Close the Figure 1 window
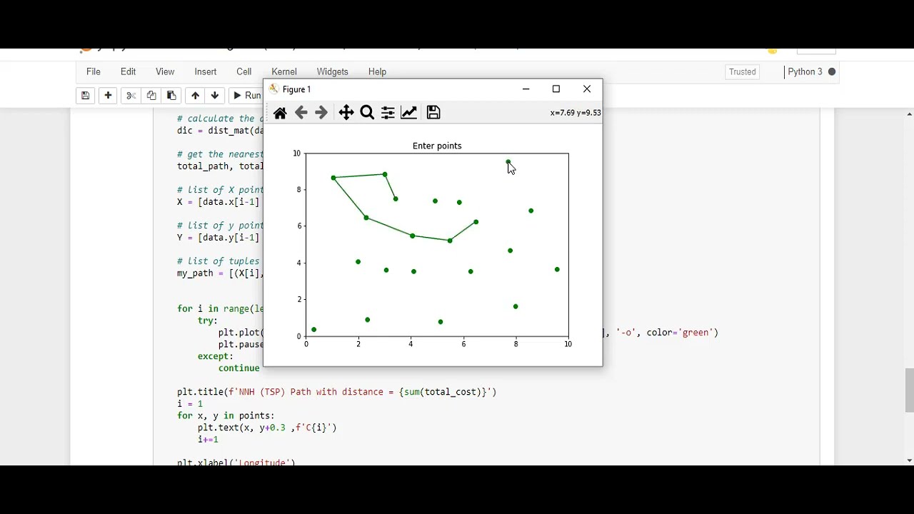The height and width of the screenshot is (514, 914). point(587,89)
